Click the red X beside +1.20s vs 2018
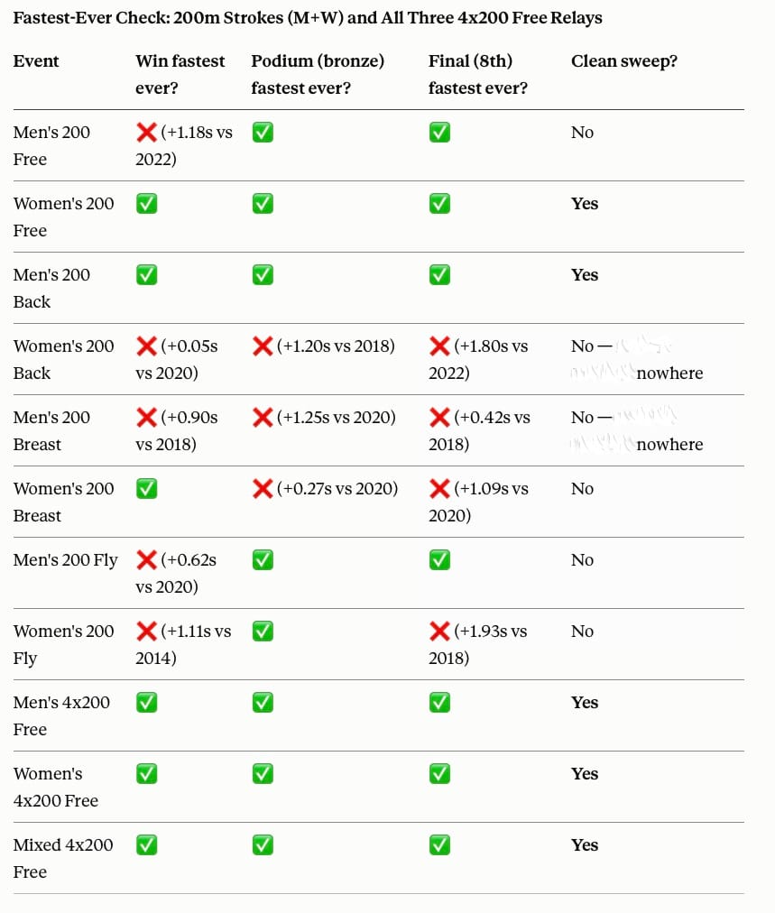Viewport: 775px width, 913px height. click(263, 346)
